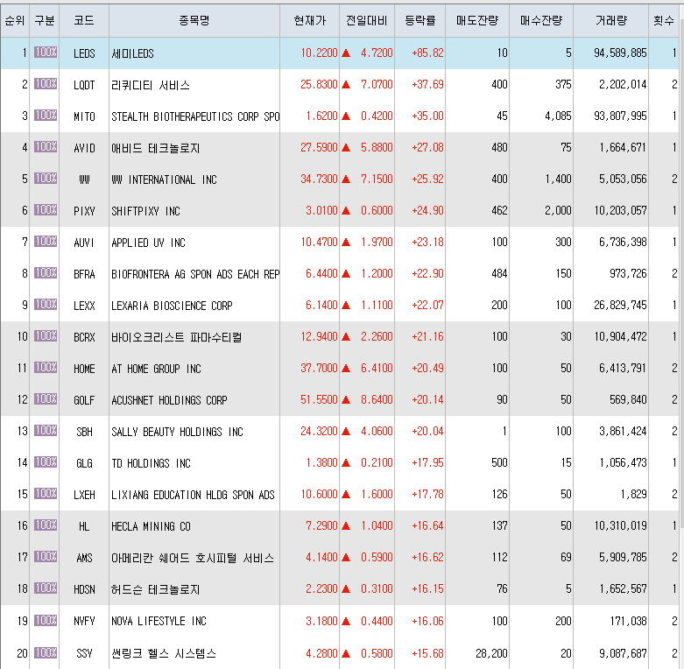Select stock name 세미LEDS
Screen dimensions: 684x669
click(132, 53)
